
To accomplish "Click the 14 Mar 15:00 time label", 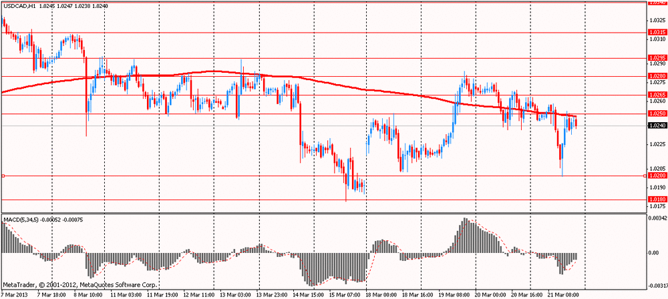I will tap(309, 294).
